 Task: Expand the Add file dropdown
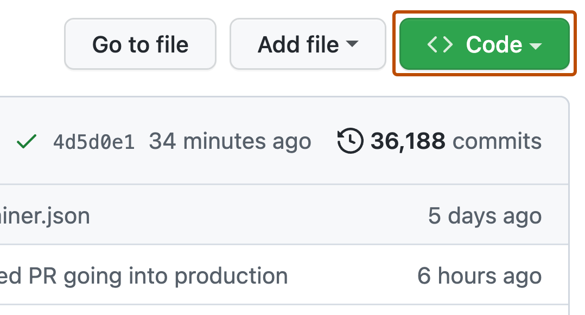tap(307, 44)
